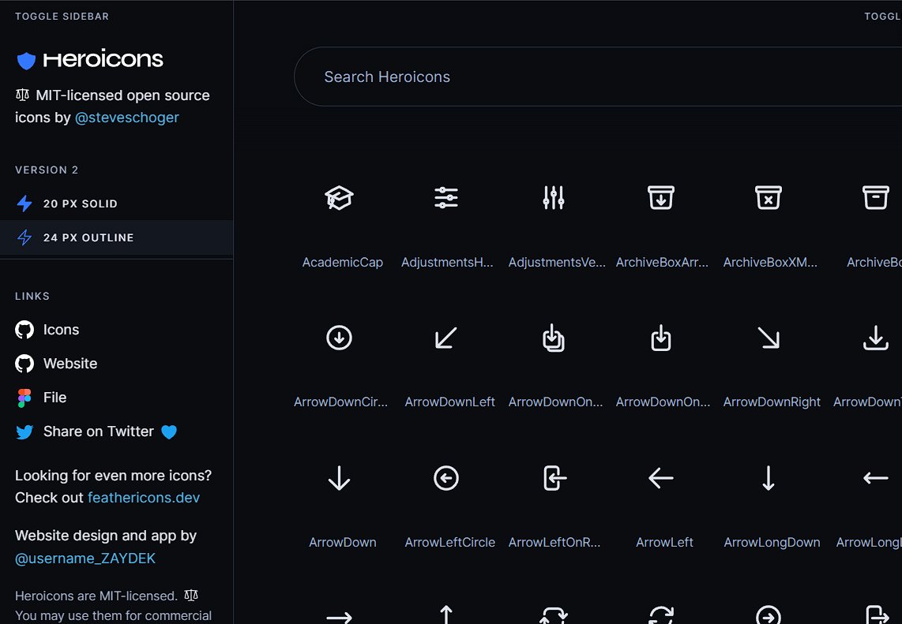Click the Heroicons logo

(90, 59)
